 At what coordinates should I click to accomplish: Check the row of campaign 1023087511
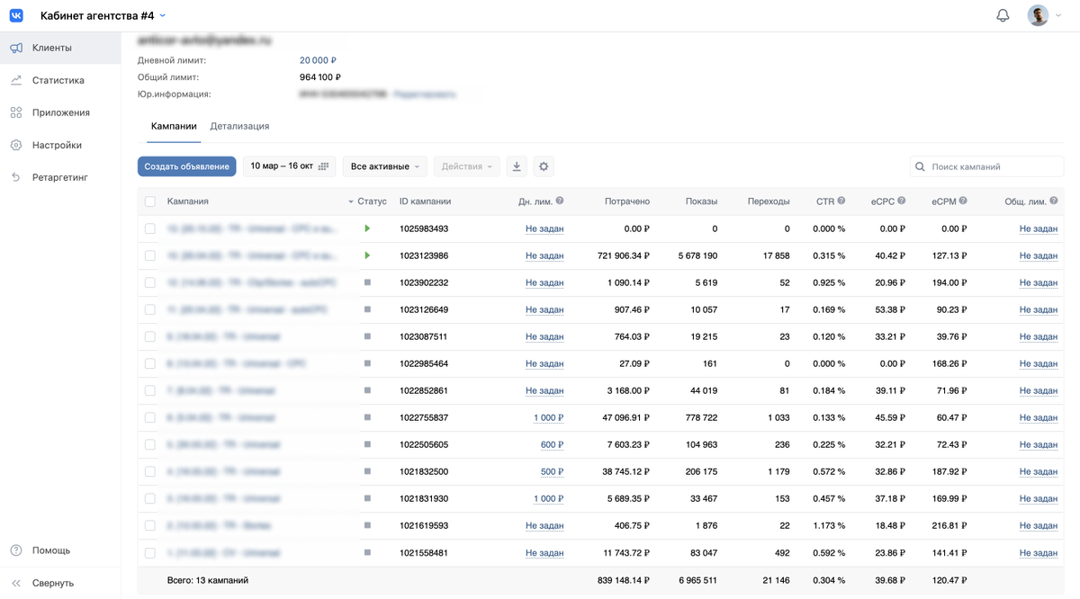click(x=150, y=336)
